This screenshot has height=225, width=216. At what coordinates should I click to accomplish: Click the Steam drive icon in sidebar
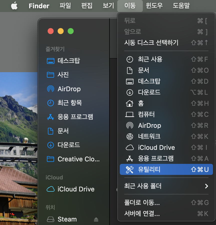coord(51,219)
